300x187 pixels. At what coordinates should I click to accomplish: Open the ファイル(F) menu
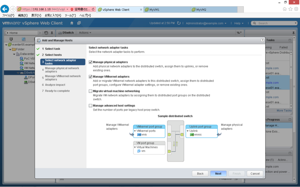[8, 15]
